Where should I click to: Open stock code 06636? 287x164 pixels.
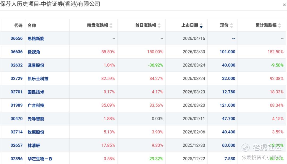coord(16,52)
